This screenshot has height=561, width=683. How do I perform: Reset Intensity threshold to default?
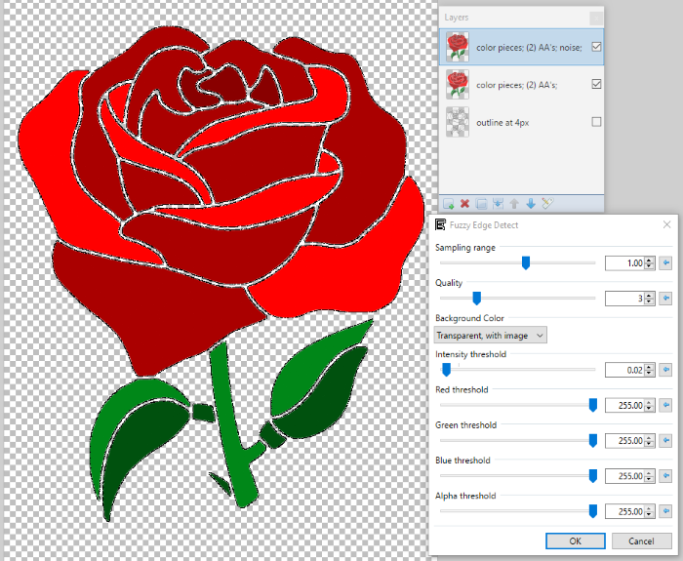coord(665,370)
